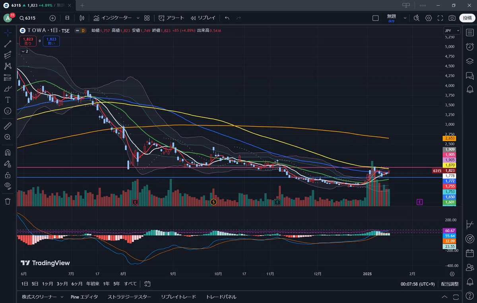The width and height of the screenshot is (477, 303).
Task: Open the 日 interval selector
Action: click(67, 18)
